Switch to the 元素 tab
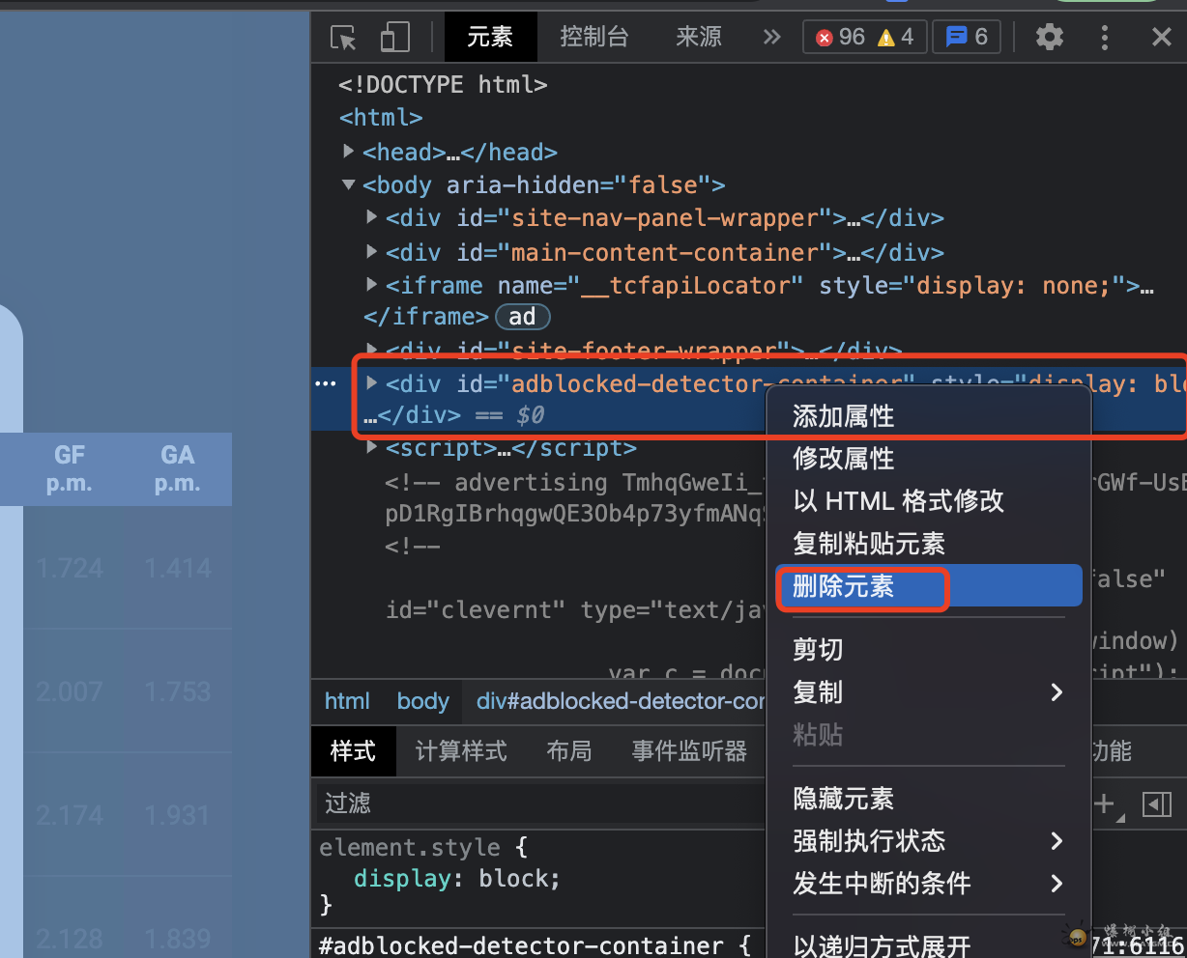The width and height of the screenshot is (1187, 958). click(x=490, y=37)
